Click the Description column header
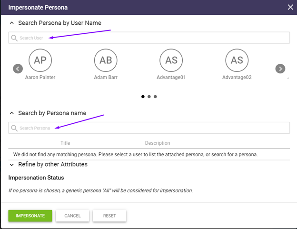 click(x=157, y=143)
